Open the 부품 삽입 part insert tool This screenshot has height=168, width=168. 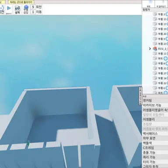[26, 10]
